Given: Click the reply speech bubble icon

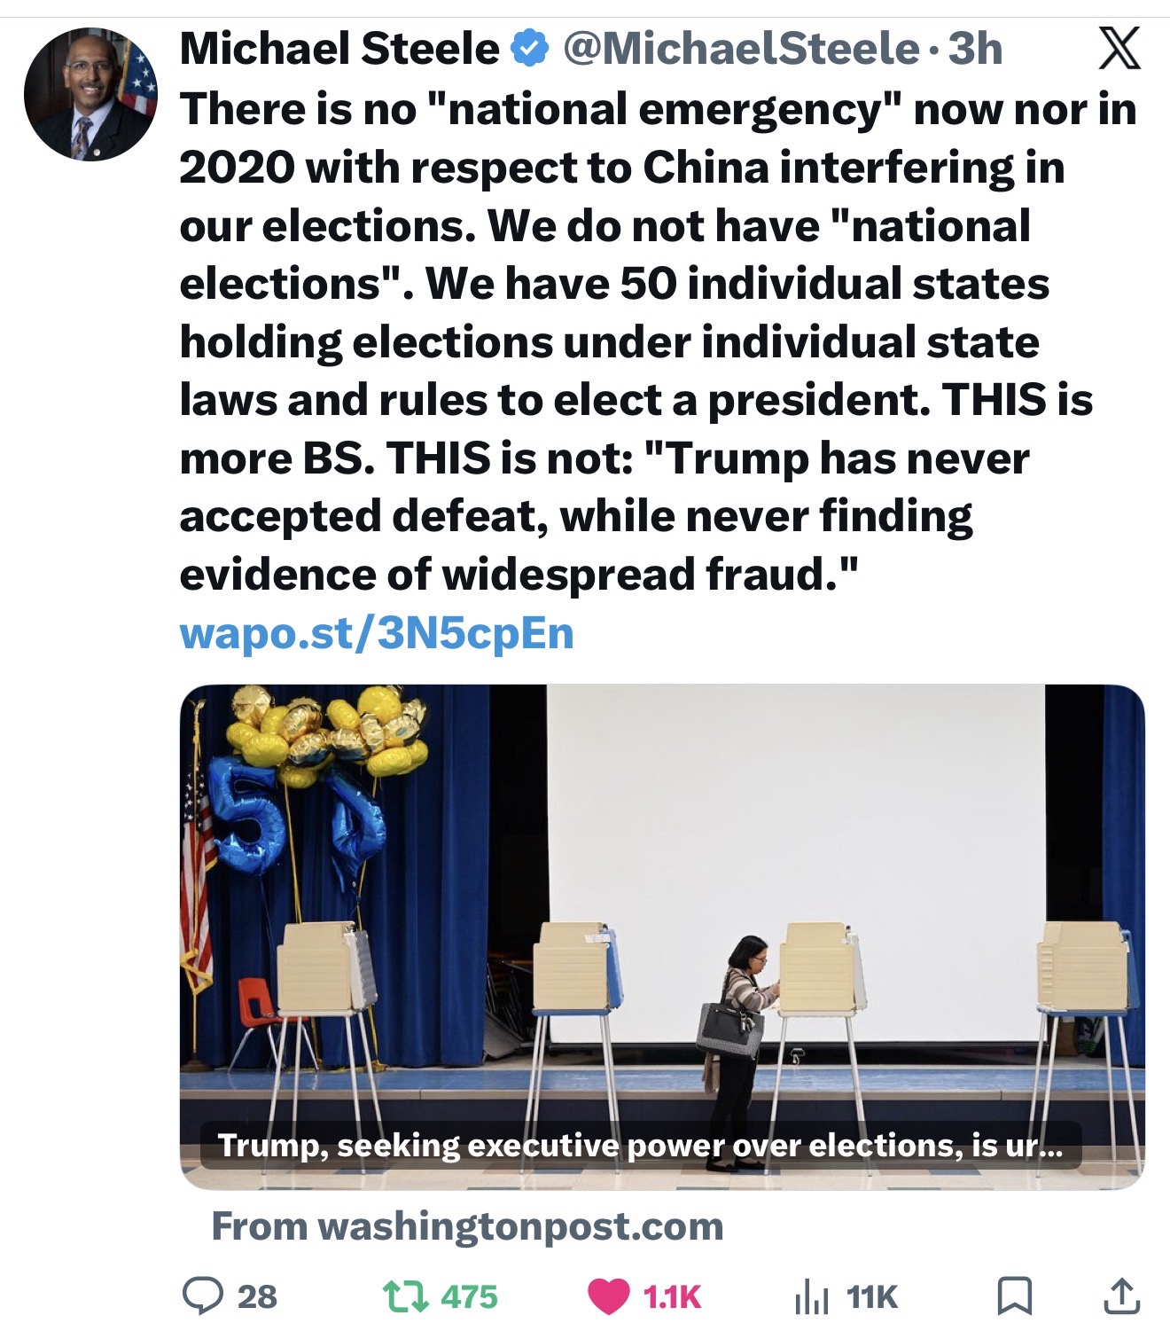Looking at the screenshot, I should coord(202,1296).
